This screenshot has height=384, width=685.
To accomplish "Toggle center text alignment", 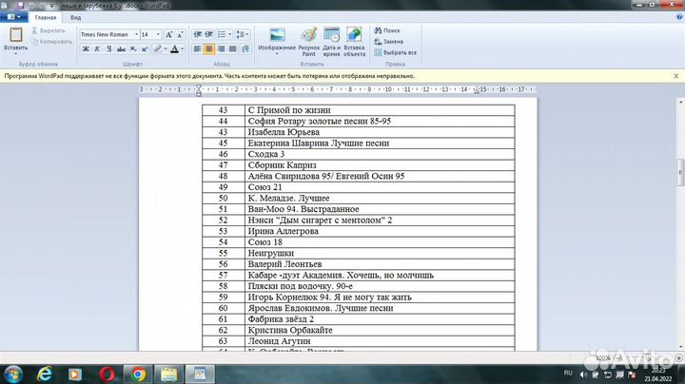I will [209, 48].
